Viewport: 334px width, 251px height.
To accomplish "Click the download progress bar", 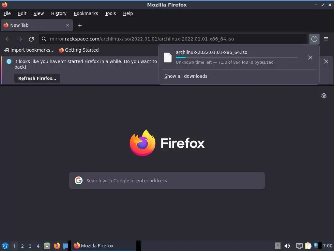I will pyautogui.click(x=237, y=58).
